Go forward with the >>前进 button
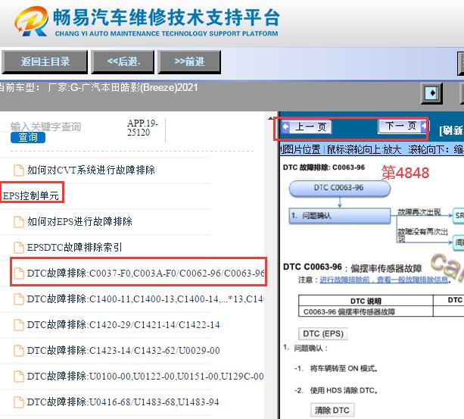Screen dimensions: 464x419 click(x=189, y=61)
